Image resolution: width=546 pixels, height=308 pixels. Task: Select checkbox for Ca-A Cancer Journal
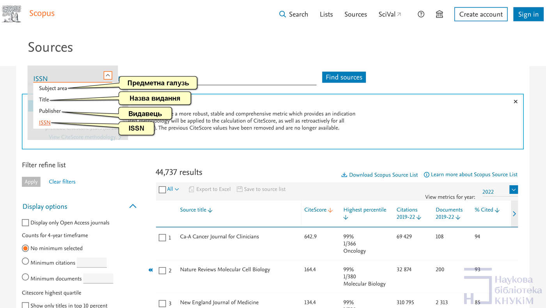point(162,237)
